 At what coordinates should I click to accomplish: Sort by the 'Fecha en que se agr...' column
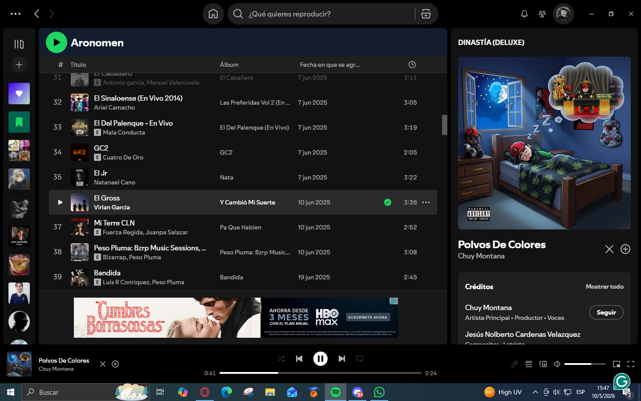coord(330,65)
